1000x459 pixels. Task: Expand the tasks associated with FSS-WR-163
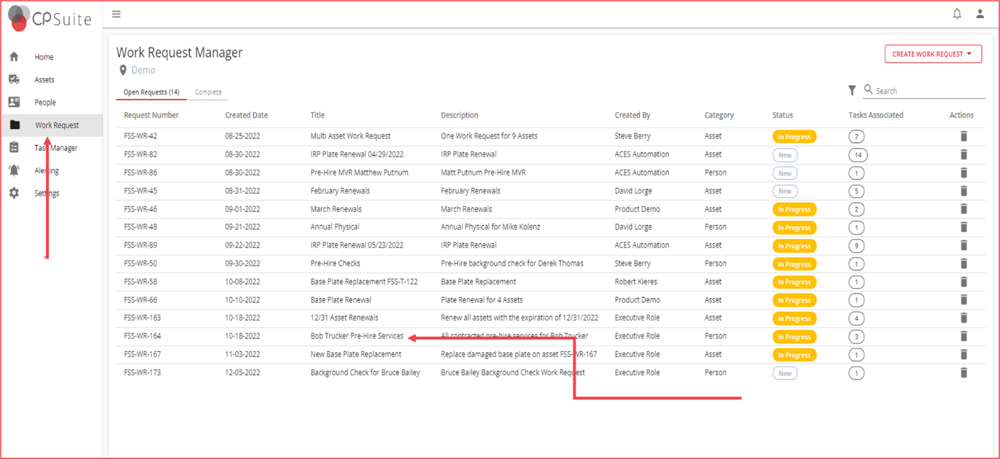pos(856,318)
